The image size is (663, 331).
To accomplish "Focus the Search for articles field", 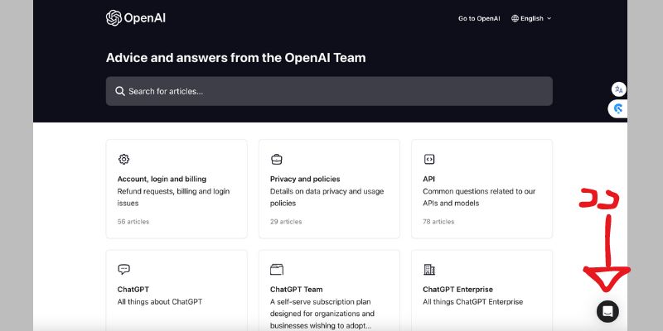I will tap(329, 91).
